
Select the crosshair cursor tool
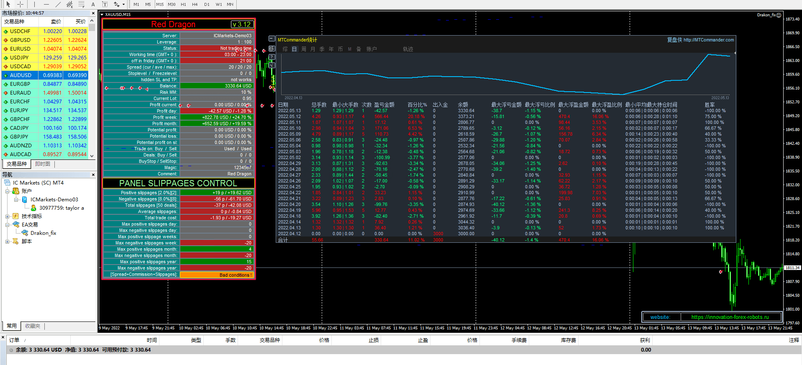pos(20,4)
